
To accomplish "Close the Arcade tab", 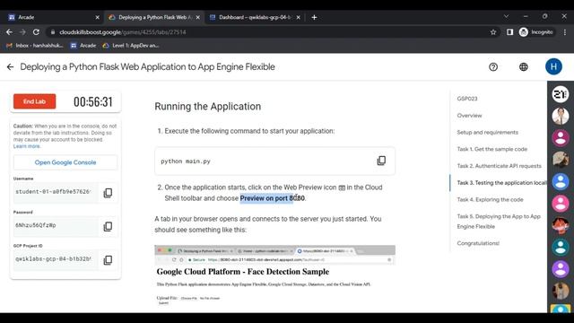I will 97,17.
